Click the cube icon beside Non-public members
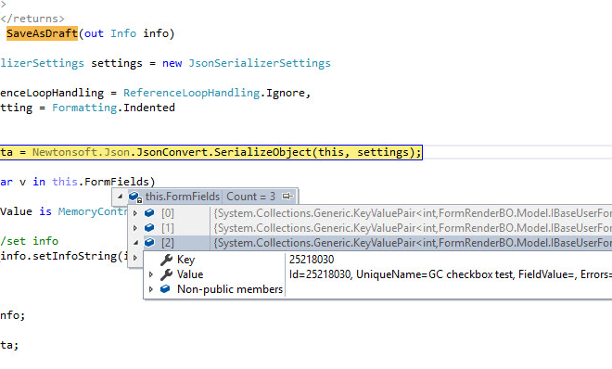 pos(165,289)
